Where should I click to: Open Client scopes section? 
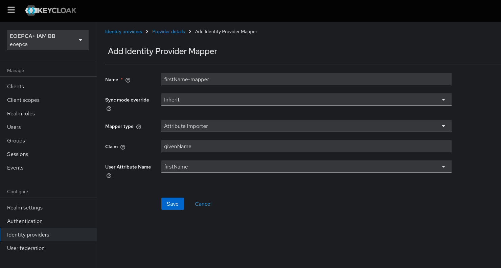tap(48, 100)
